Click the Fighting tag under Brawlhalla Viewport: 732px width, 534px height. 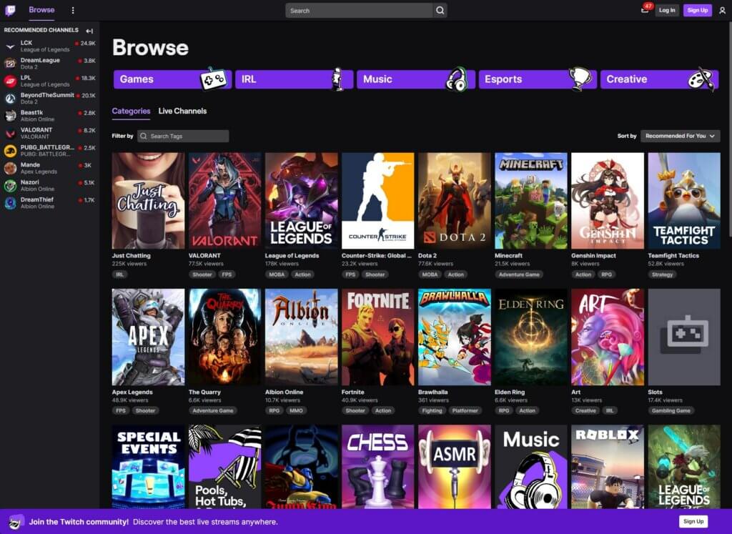[x=432, y=411]
